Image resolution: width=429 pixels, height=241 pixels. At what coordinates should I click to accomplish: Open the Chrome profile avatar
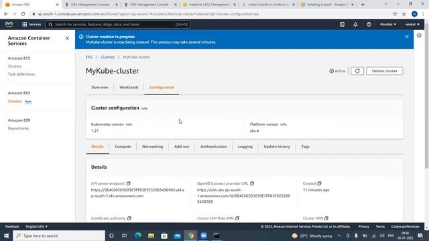coord(414,14)
